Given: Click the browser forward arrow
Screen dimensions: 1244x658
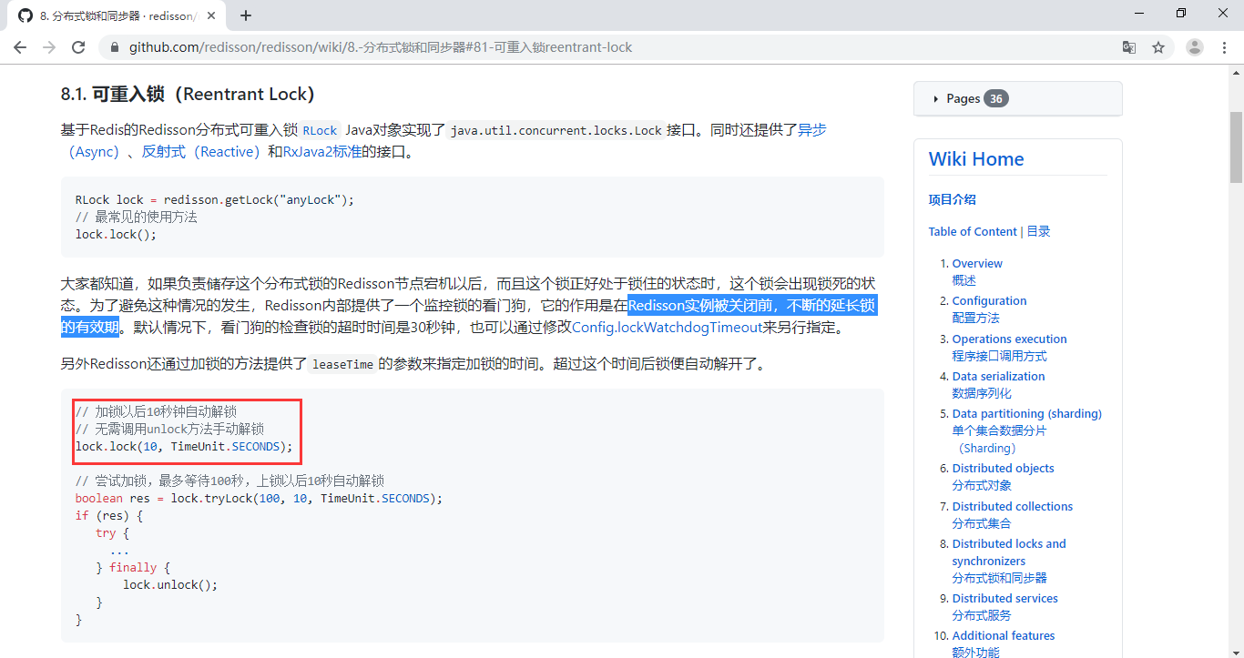Looking at the screenshot, I should pyautogui.click(x=49, y=47).
